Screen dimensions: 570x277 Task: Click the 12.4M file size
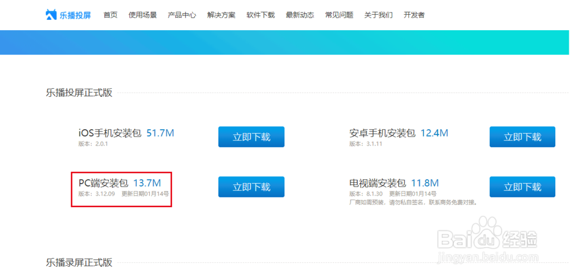(x=434, y=134)
